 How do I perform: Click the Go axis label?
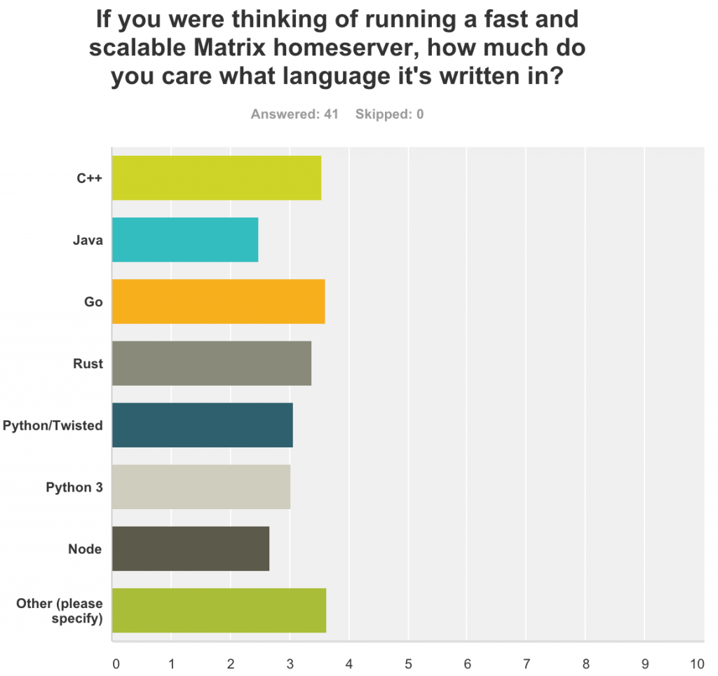point(93,302)
